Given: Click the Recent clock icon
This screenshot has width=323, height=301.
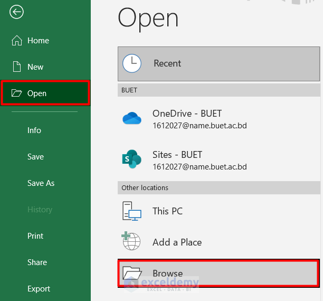Looking at the screenshot, I should point(132,63).
